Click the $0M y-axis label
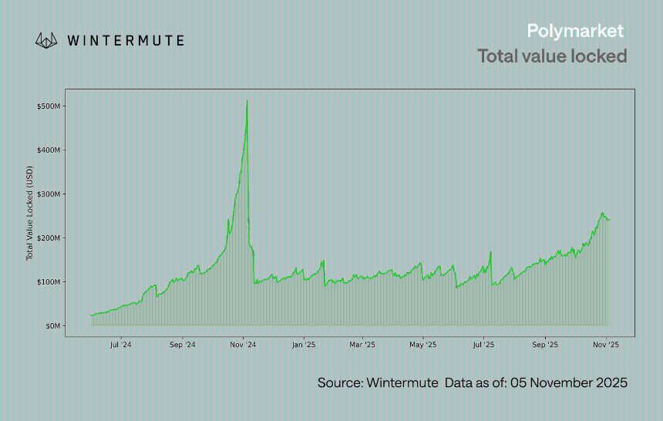 (x=52, y=326)
